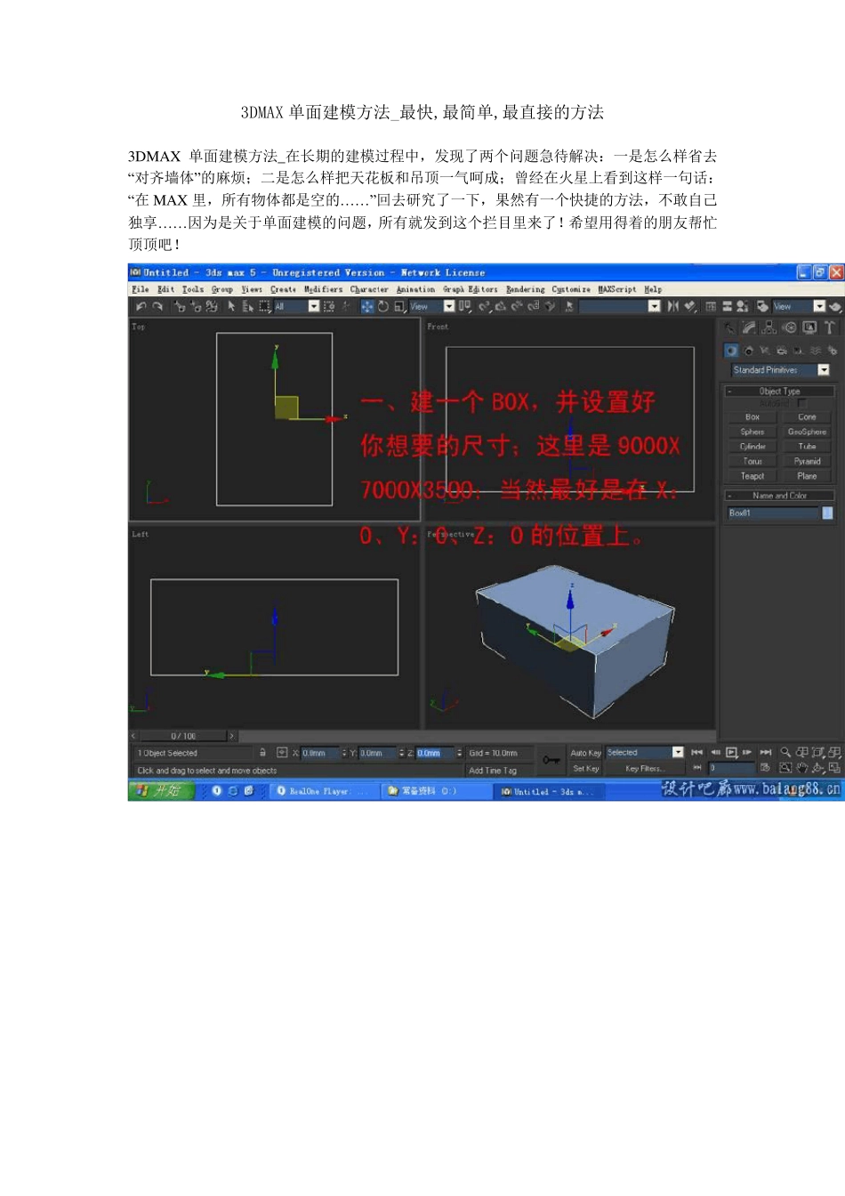845x1196 pixels.
Task: Click the Sphere primitive button
Action: tap(752, 432)
